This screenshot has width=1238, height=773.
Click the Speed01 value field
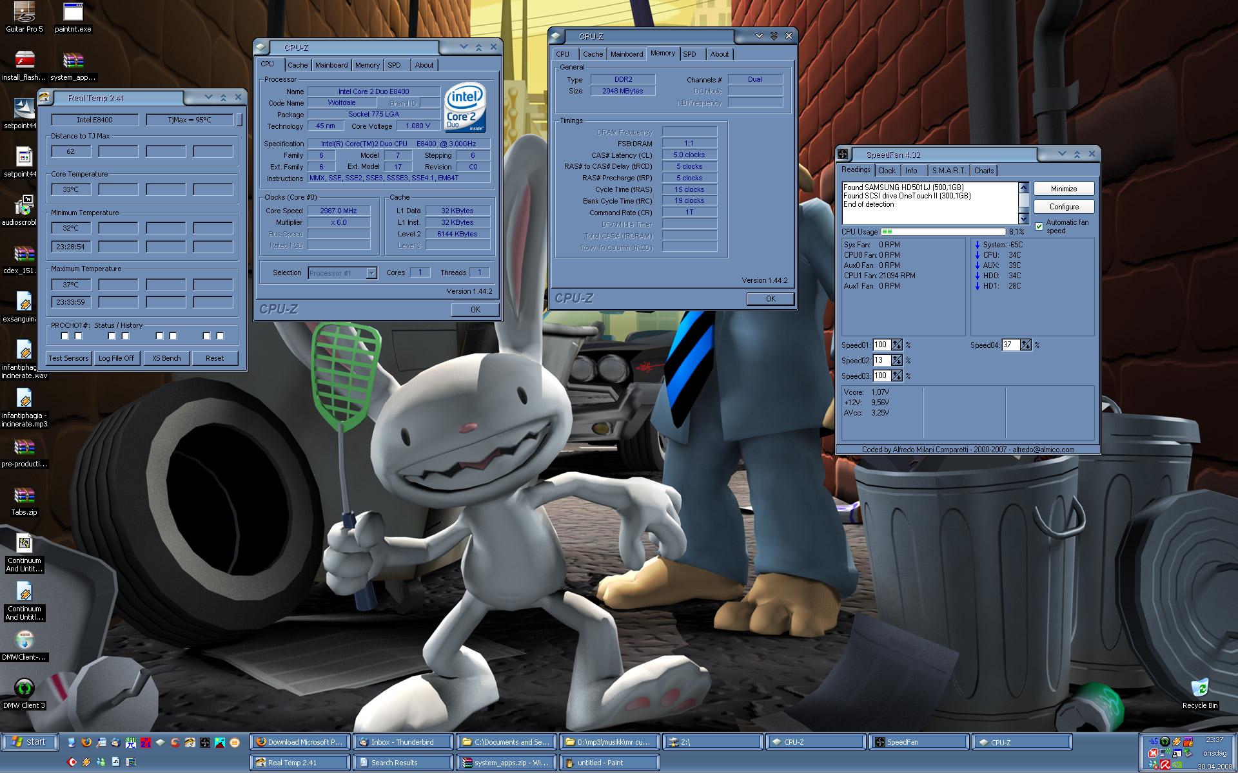(881, 345)
